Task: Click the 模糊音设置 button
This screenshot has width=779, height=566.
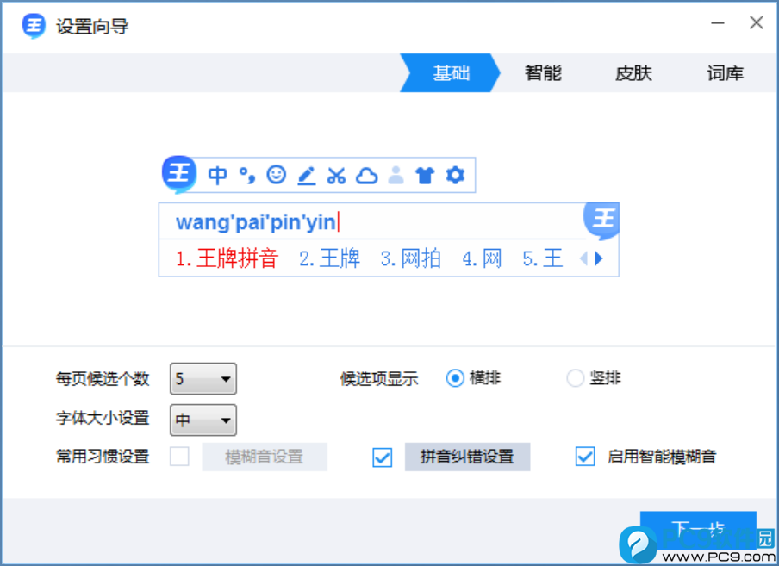Action: 265,457
